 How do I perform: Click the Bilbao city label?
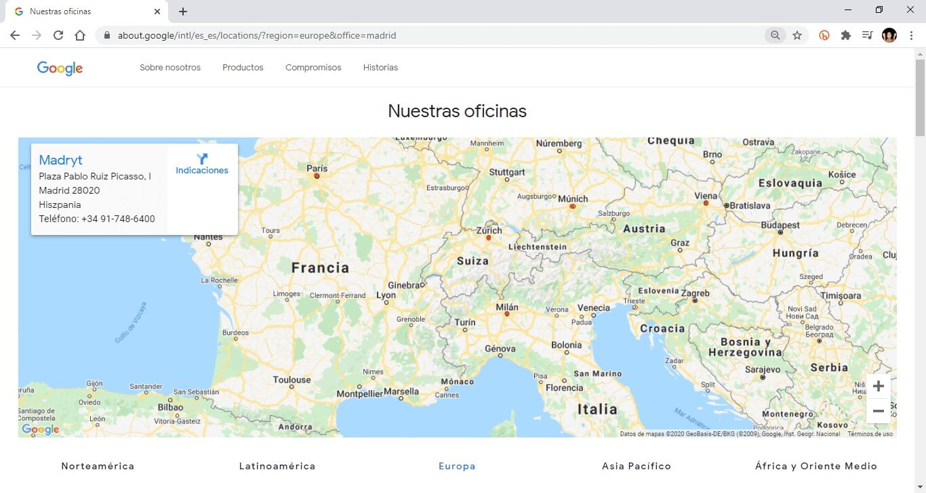170,407
